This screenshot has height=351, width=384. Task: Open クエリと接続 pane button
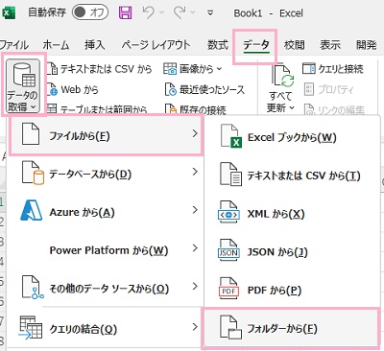coord(333,69)
